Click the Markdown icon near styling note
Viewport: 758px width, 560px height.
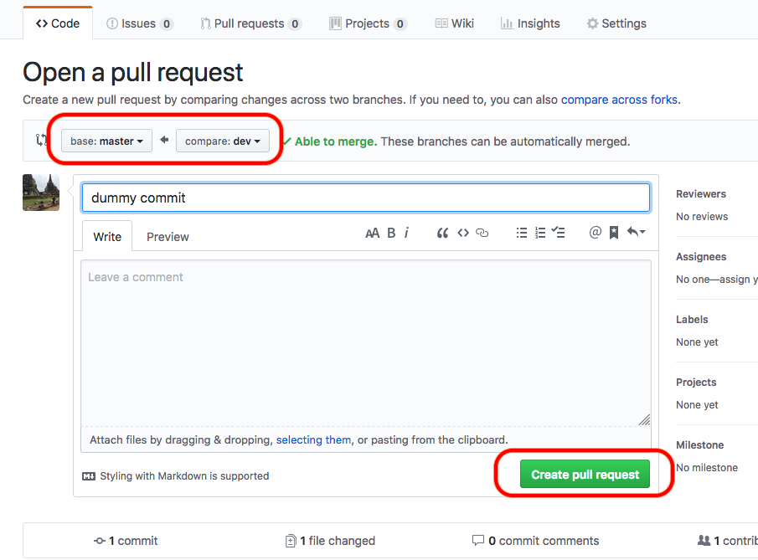pos(89,476)
